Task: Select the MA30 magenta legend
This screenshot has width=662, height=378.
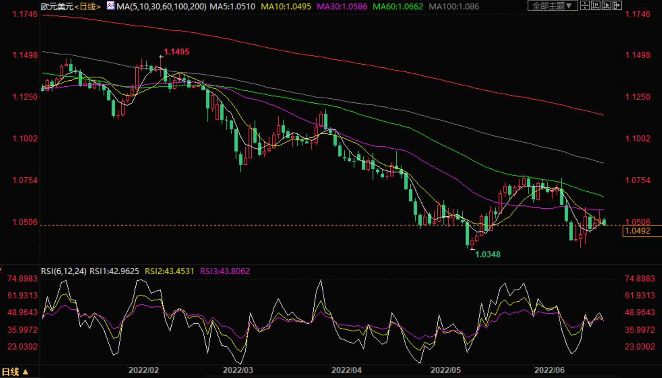Action: pos(342,6)
